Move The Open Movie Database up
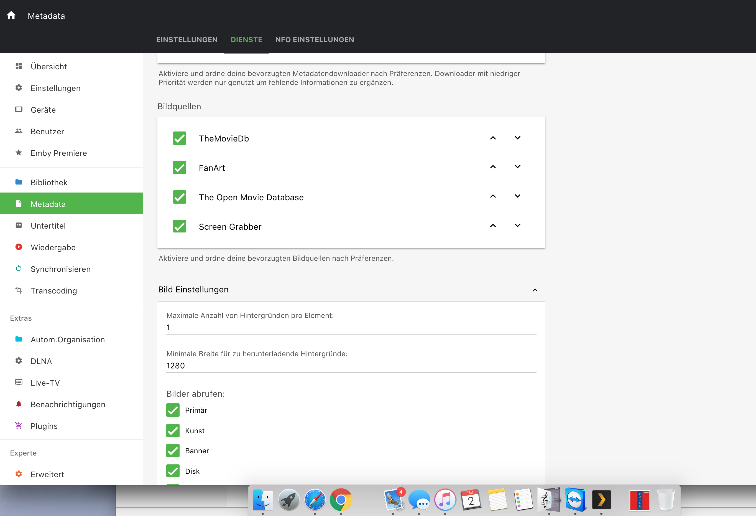Screen dimensions: 756x516 [x=493, y=196]
